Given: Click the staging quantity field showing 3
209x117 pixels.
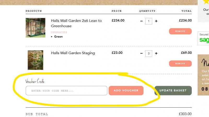Looking at the screenshot, I should (149, 54).
